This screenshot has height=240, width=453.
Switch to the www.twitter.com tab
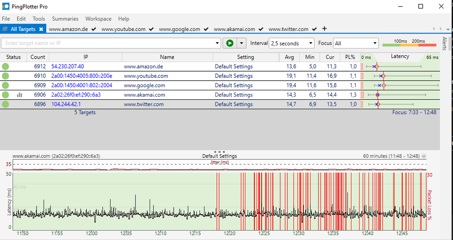(x=292, y=29)
